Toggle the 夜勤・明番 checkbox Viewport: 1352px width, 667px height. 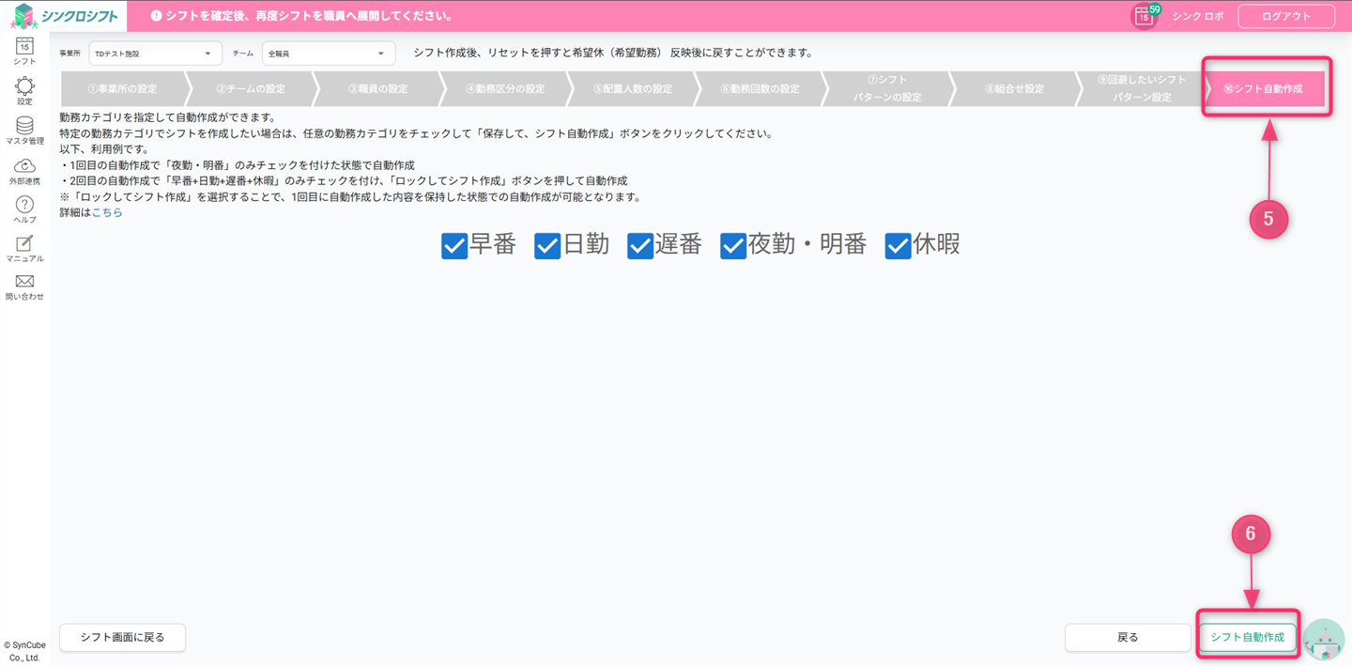tap(733, 246)
